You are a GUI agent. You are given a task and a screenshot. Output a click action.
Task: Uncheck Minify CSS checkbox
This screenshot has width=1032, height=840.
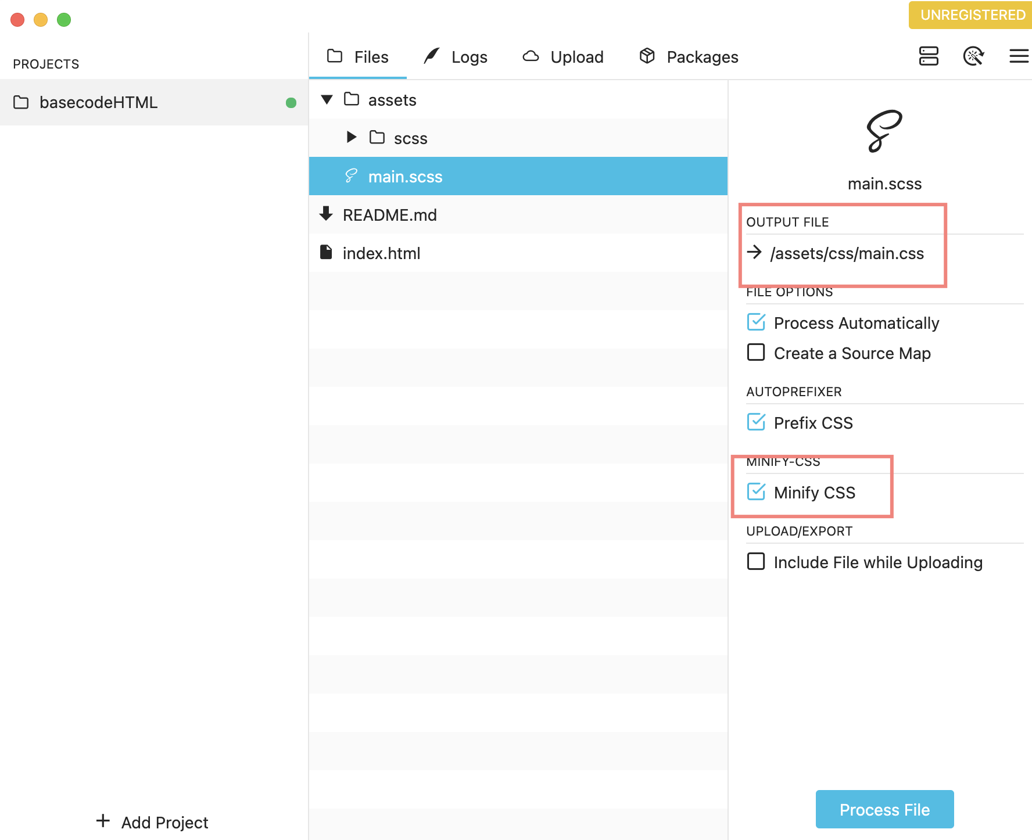point(756,491)
